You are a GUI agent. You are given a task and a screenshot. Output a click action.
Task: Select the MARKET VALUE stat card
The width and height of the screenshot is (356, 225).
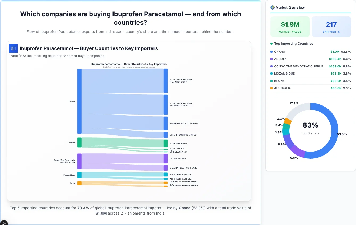pos(290,26)
